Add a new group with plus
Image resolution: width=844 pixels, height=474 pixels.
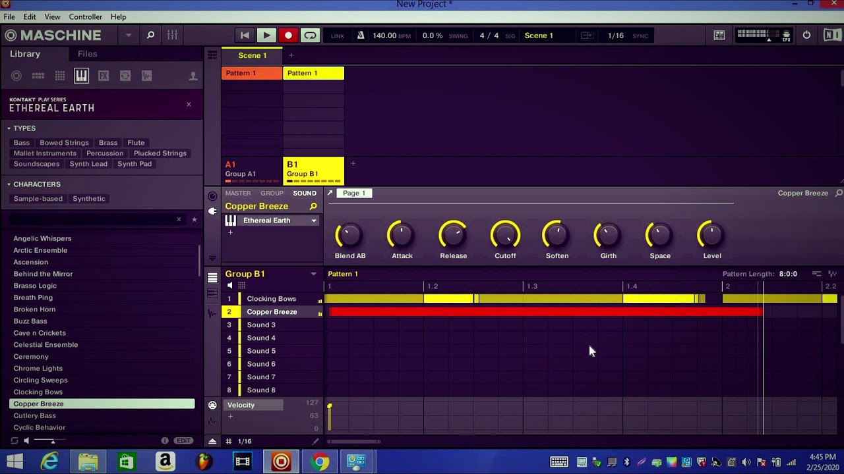coord(353,164)
